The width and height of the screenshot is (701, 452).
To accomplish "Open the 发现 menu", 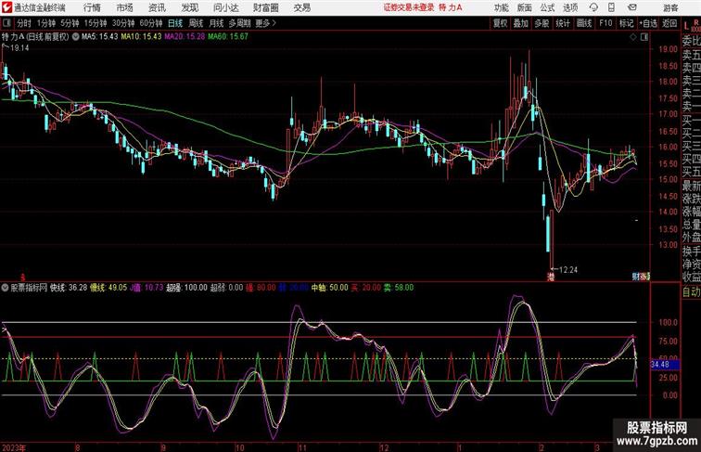I will pyautogui.click(x=189, y=7).
